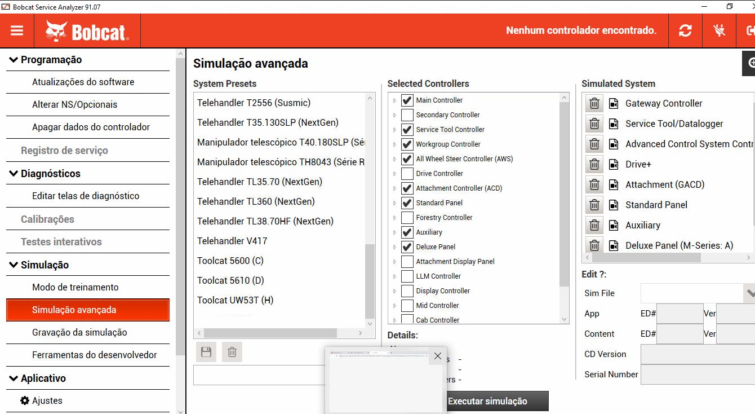The height and width of the screenshot is (414, 755).
Task: Toggle Attachment Controller (ACD) checkbox
Action: (x=407, y=188)
